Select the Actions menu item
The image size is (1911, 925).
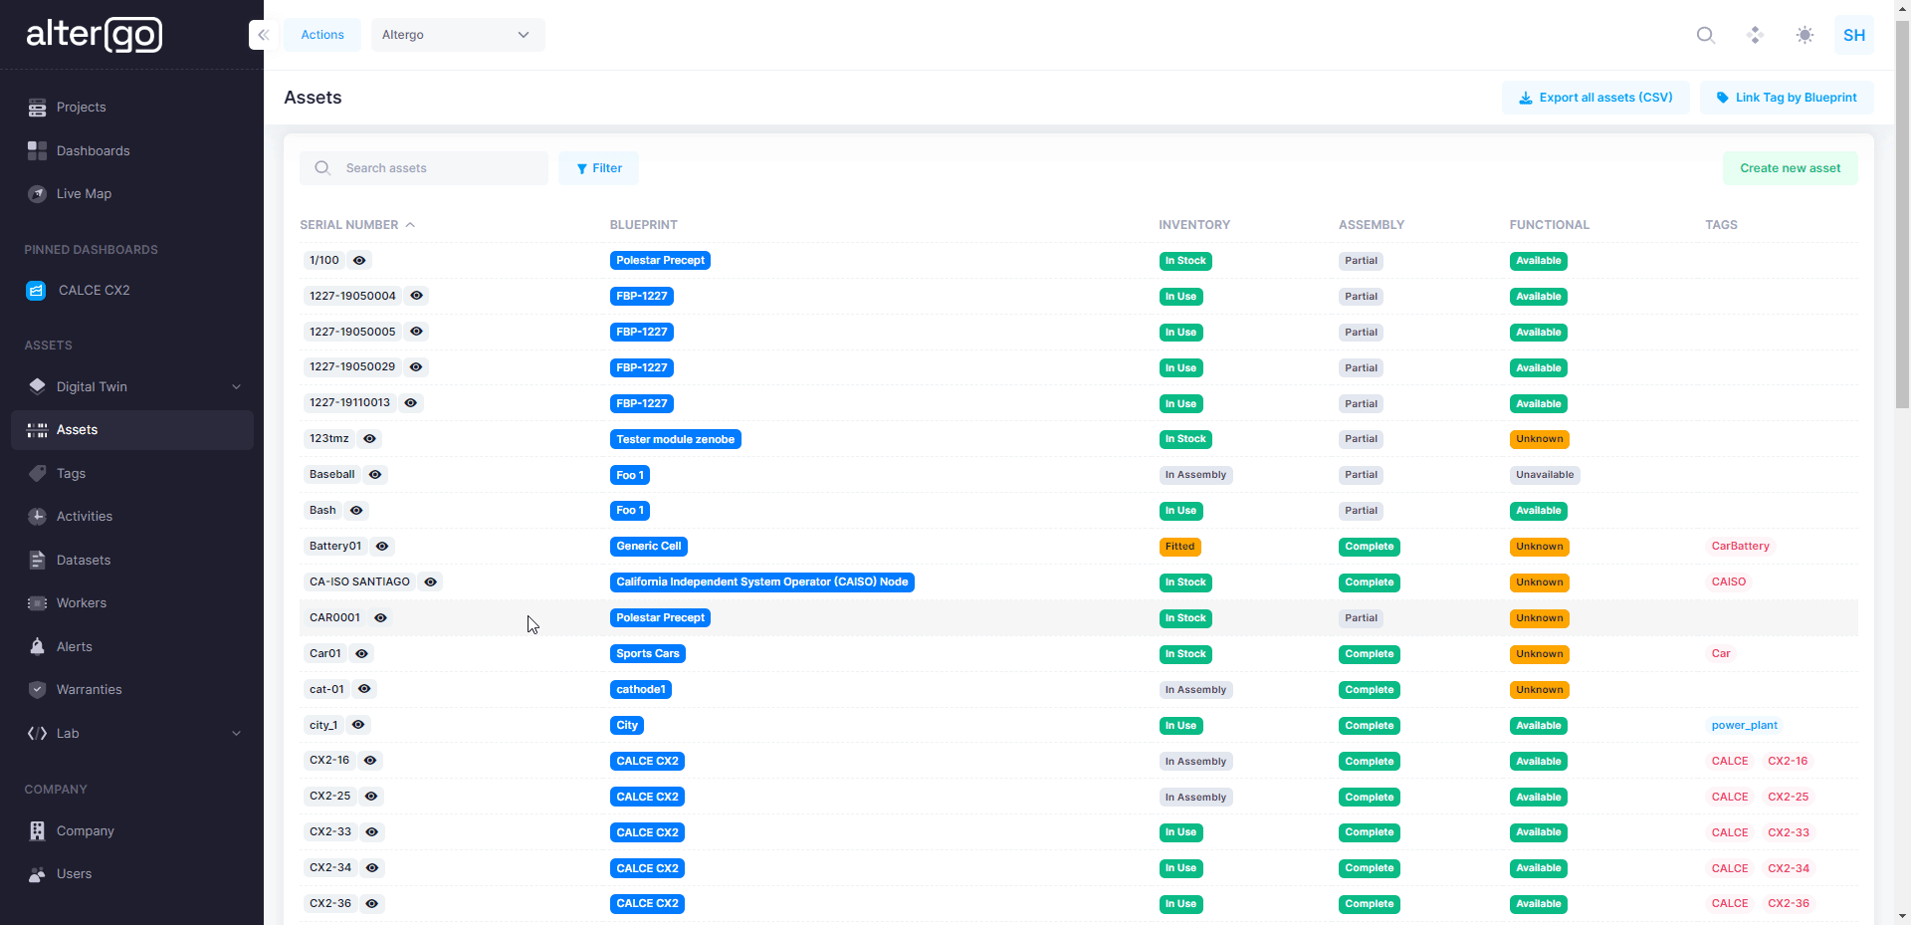pos(320,34)
